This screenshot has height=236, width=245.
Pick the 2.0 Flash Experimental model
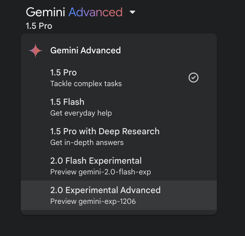pos(96,161)
